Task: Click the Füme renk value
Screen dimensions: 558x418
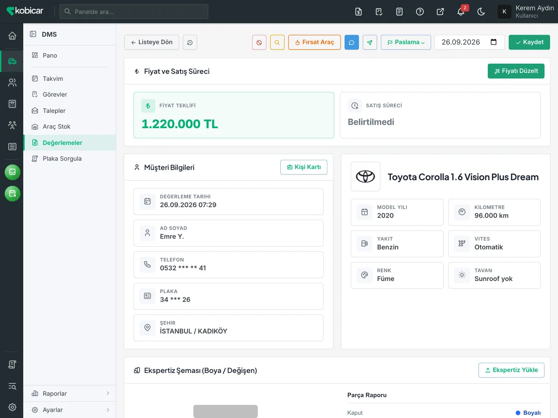Action: pos(385,279)
